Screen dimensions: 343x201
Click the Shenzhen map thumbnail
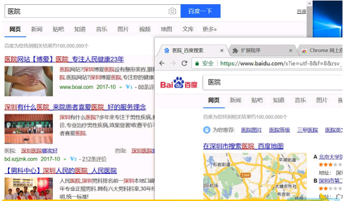click(x=255, y=176)
